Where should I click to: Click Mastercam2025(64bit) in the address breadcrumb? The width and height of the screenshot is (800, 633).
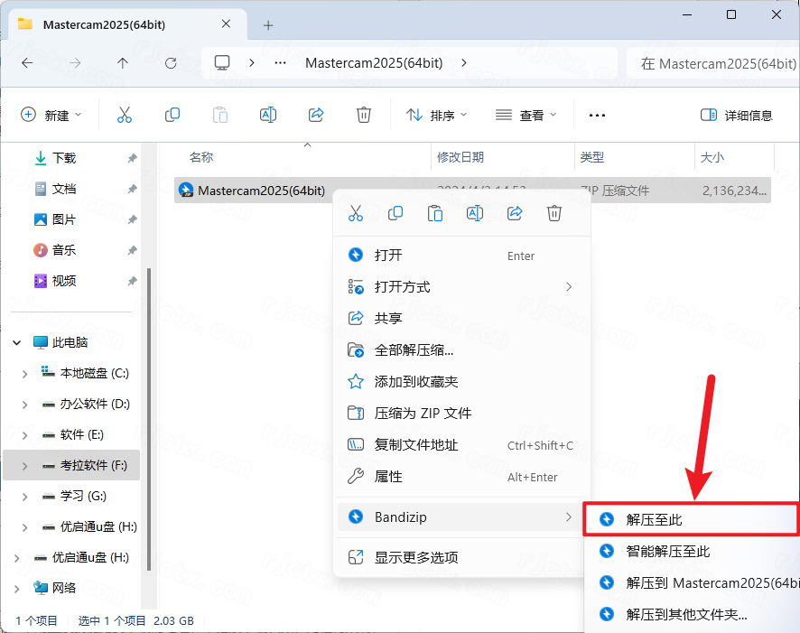pyautogui.click(x=374, y=62)
